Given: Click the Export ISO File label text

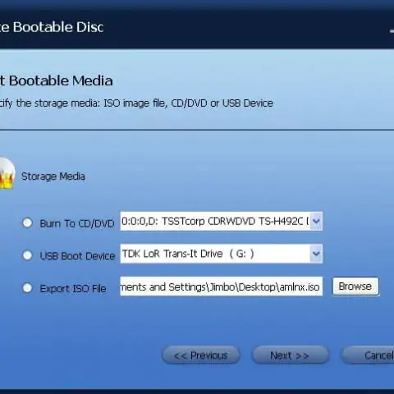Looking at the screenshot, I should (73, 289).
